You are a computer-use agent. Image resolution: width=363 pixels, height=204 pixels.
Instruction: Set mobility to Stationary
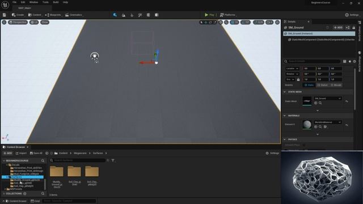coord(323,85)
